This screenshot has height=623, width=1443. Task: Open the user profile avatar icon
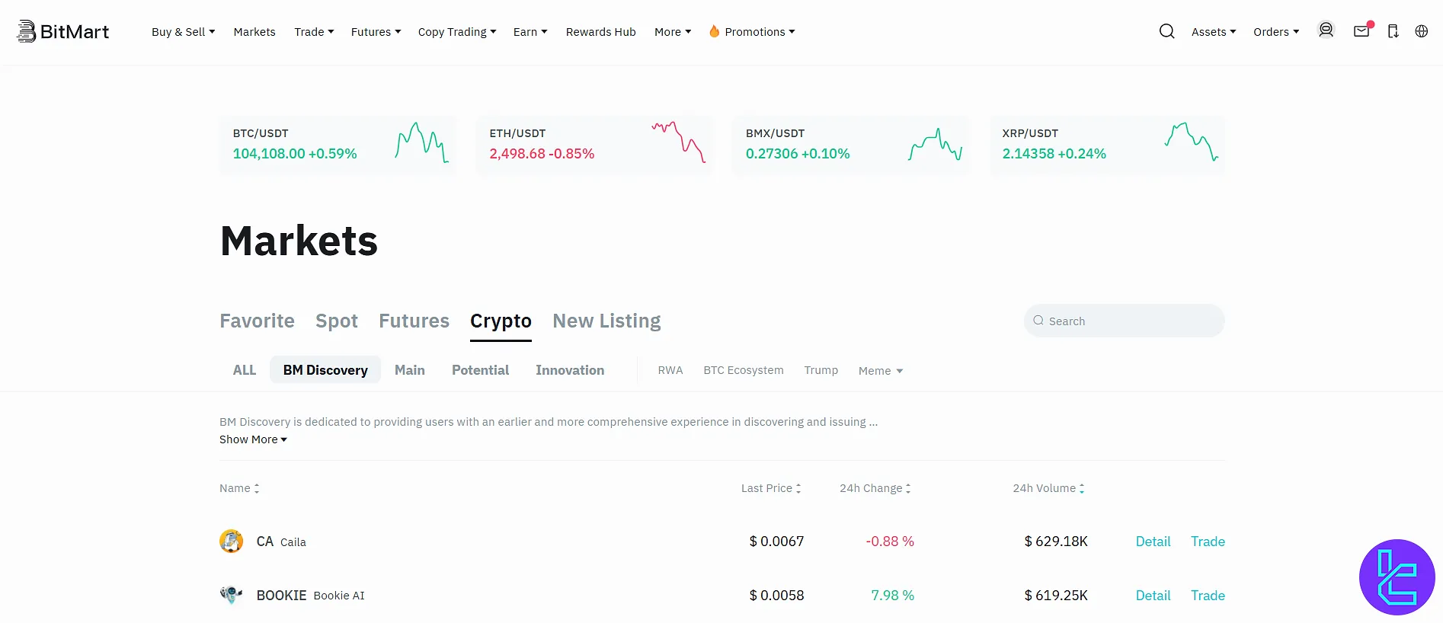pos(1326,30)
